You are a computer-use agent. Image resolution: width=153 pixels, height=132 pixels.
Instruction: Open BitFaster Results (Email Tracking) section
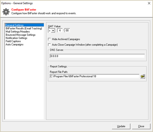(24, 28)
